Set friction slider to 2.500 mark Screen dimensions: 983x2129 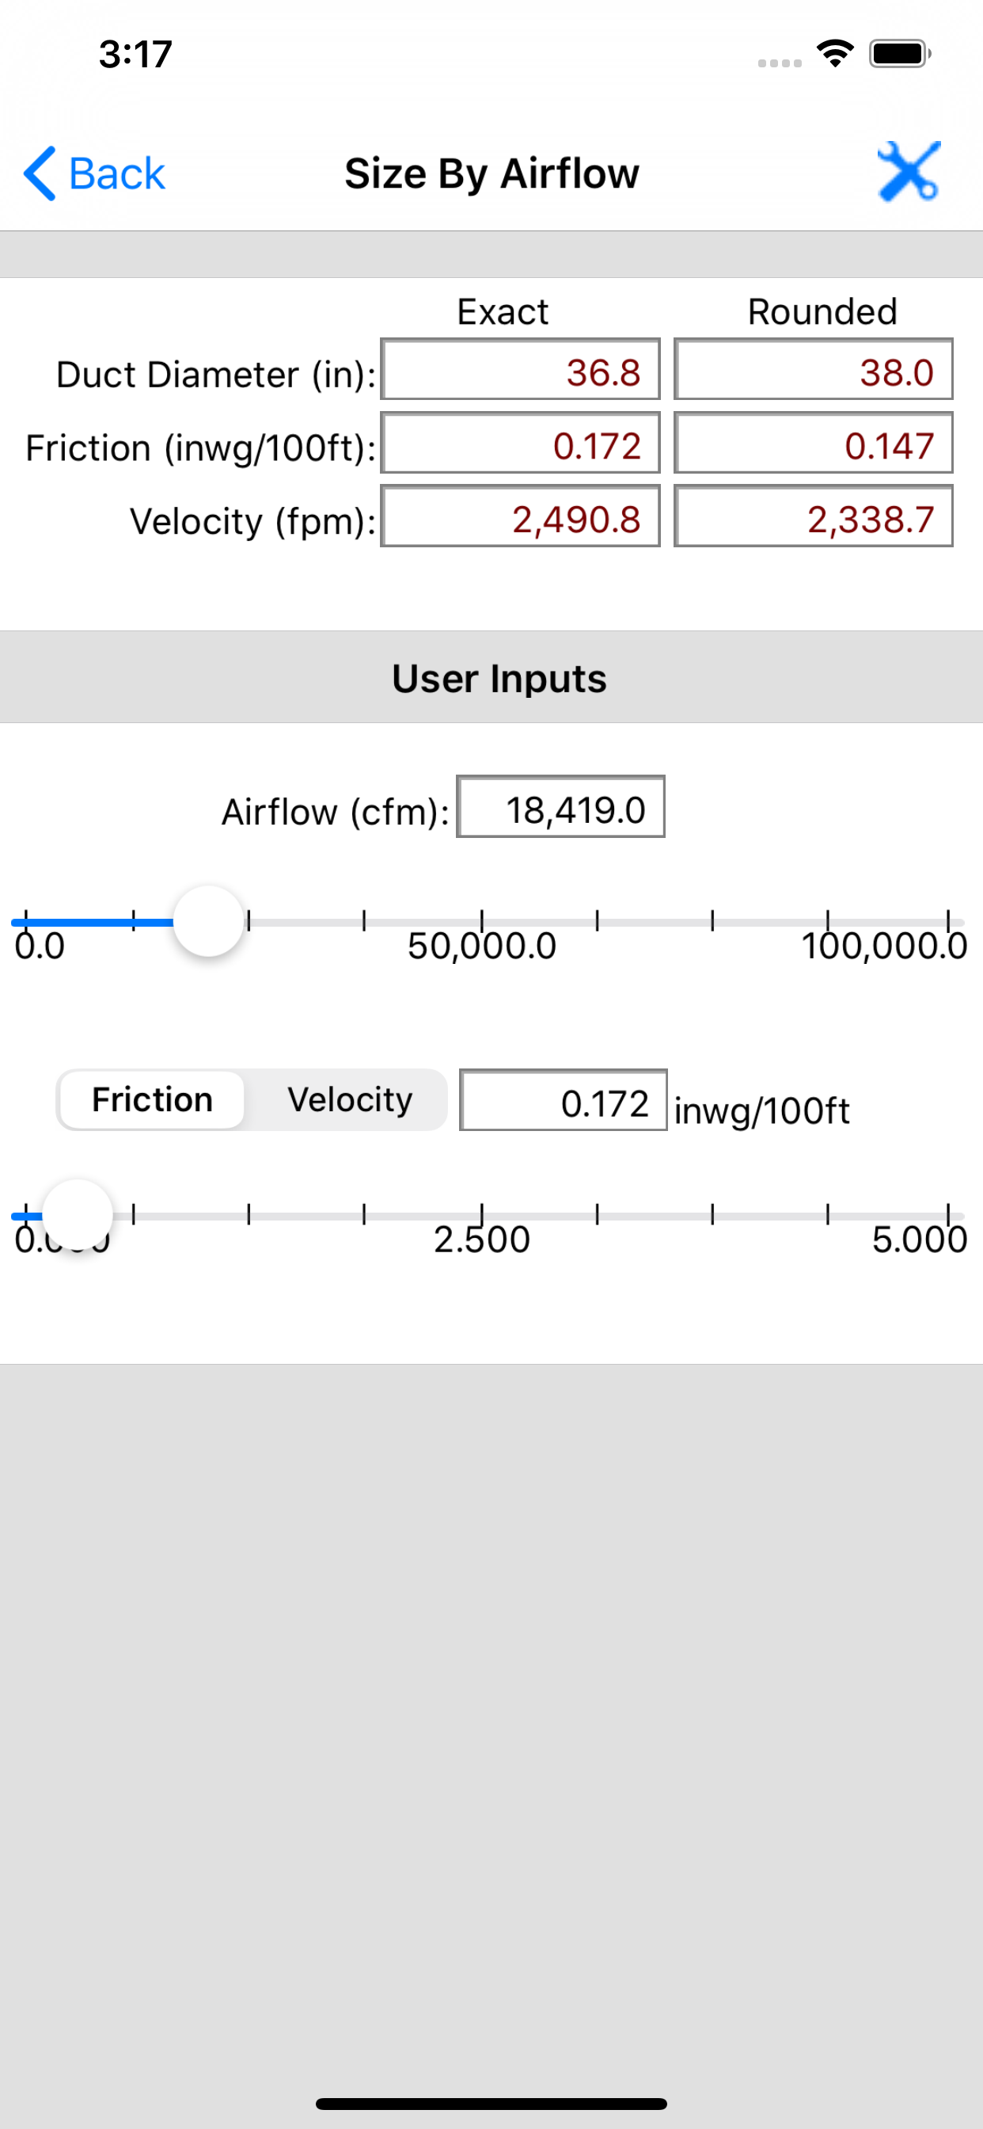coord(481,1215)
